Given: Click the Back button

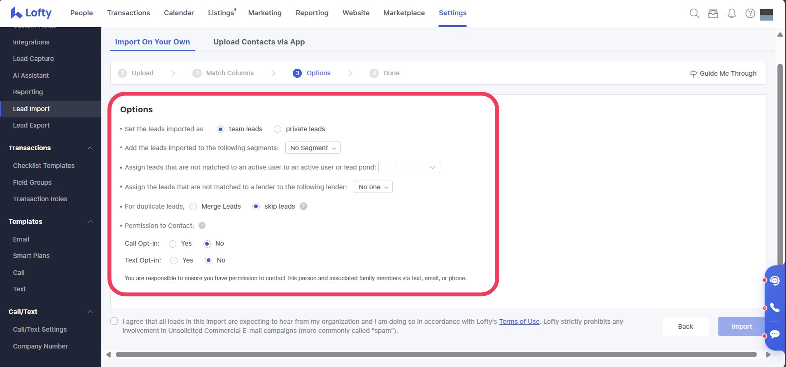Looking at the screenshot, I should [685, 326].
